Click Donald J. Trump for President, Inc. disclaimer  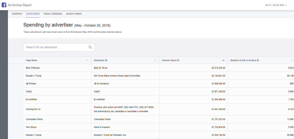point(110,135)
